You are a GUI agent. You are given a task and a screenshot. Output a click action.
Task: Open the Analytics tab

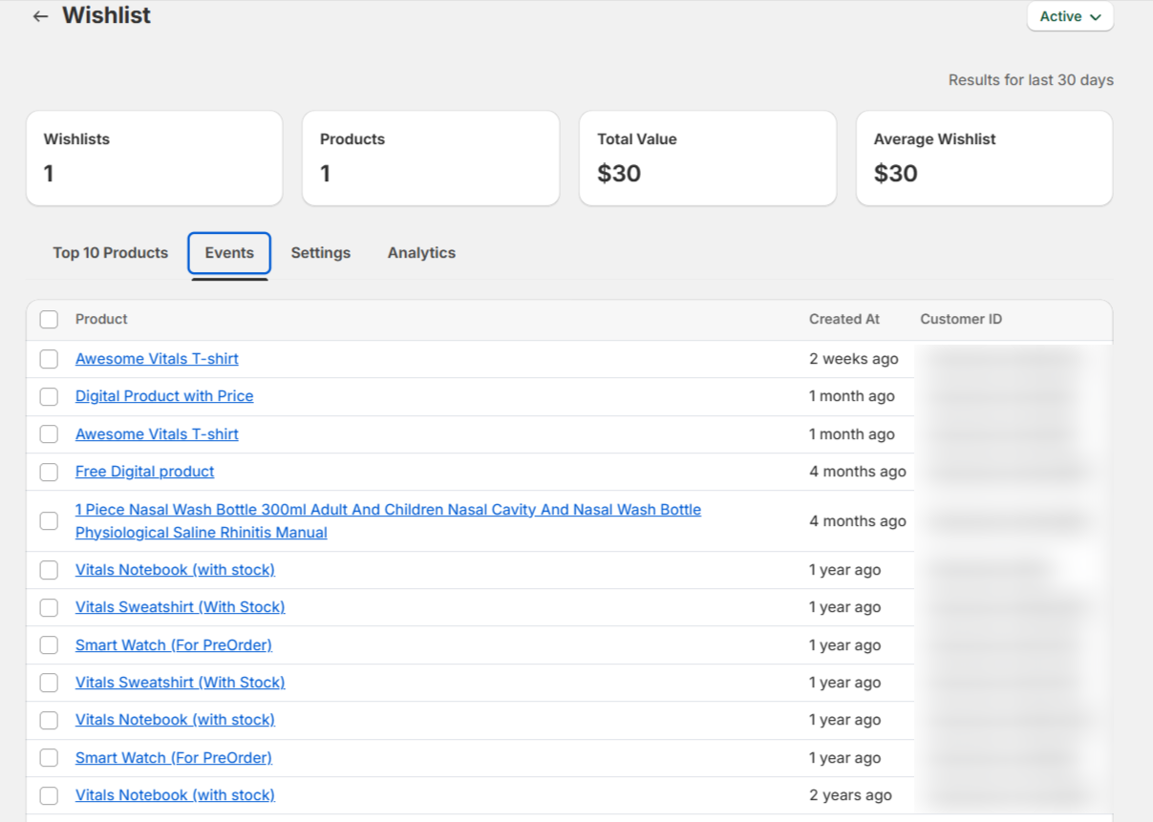pyautogui.click(x=421, y=253)
